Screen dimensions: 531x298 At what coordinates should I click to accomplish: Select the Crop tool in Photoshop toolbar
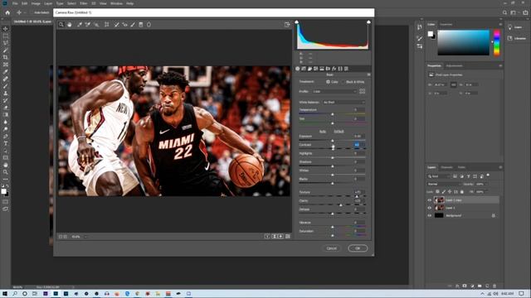click(x=6, y=57)
